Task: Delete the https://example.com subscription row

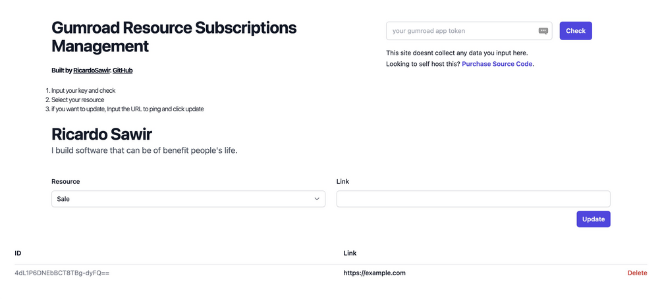Action: click(x=637, y=273)
